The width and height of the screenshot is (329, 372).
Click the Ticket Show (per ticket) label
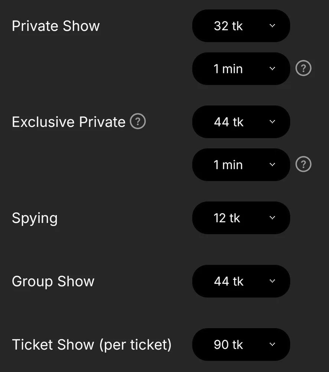(92, 344)
